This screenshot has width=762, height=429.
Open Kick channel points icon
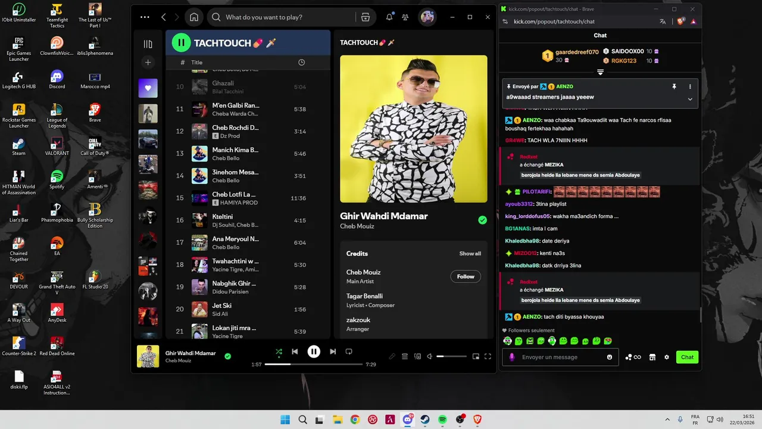(x=633, y=357)
